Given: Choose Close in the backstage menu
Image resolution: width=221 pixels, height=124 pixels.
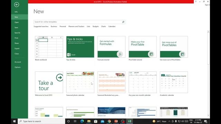Looking at the screenshot, I should click(17, 54).
